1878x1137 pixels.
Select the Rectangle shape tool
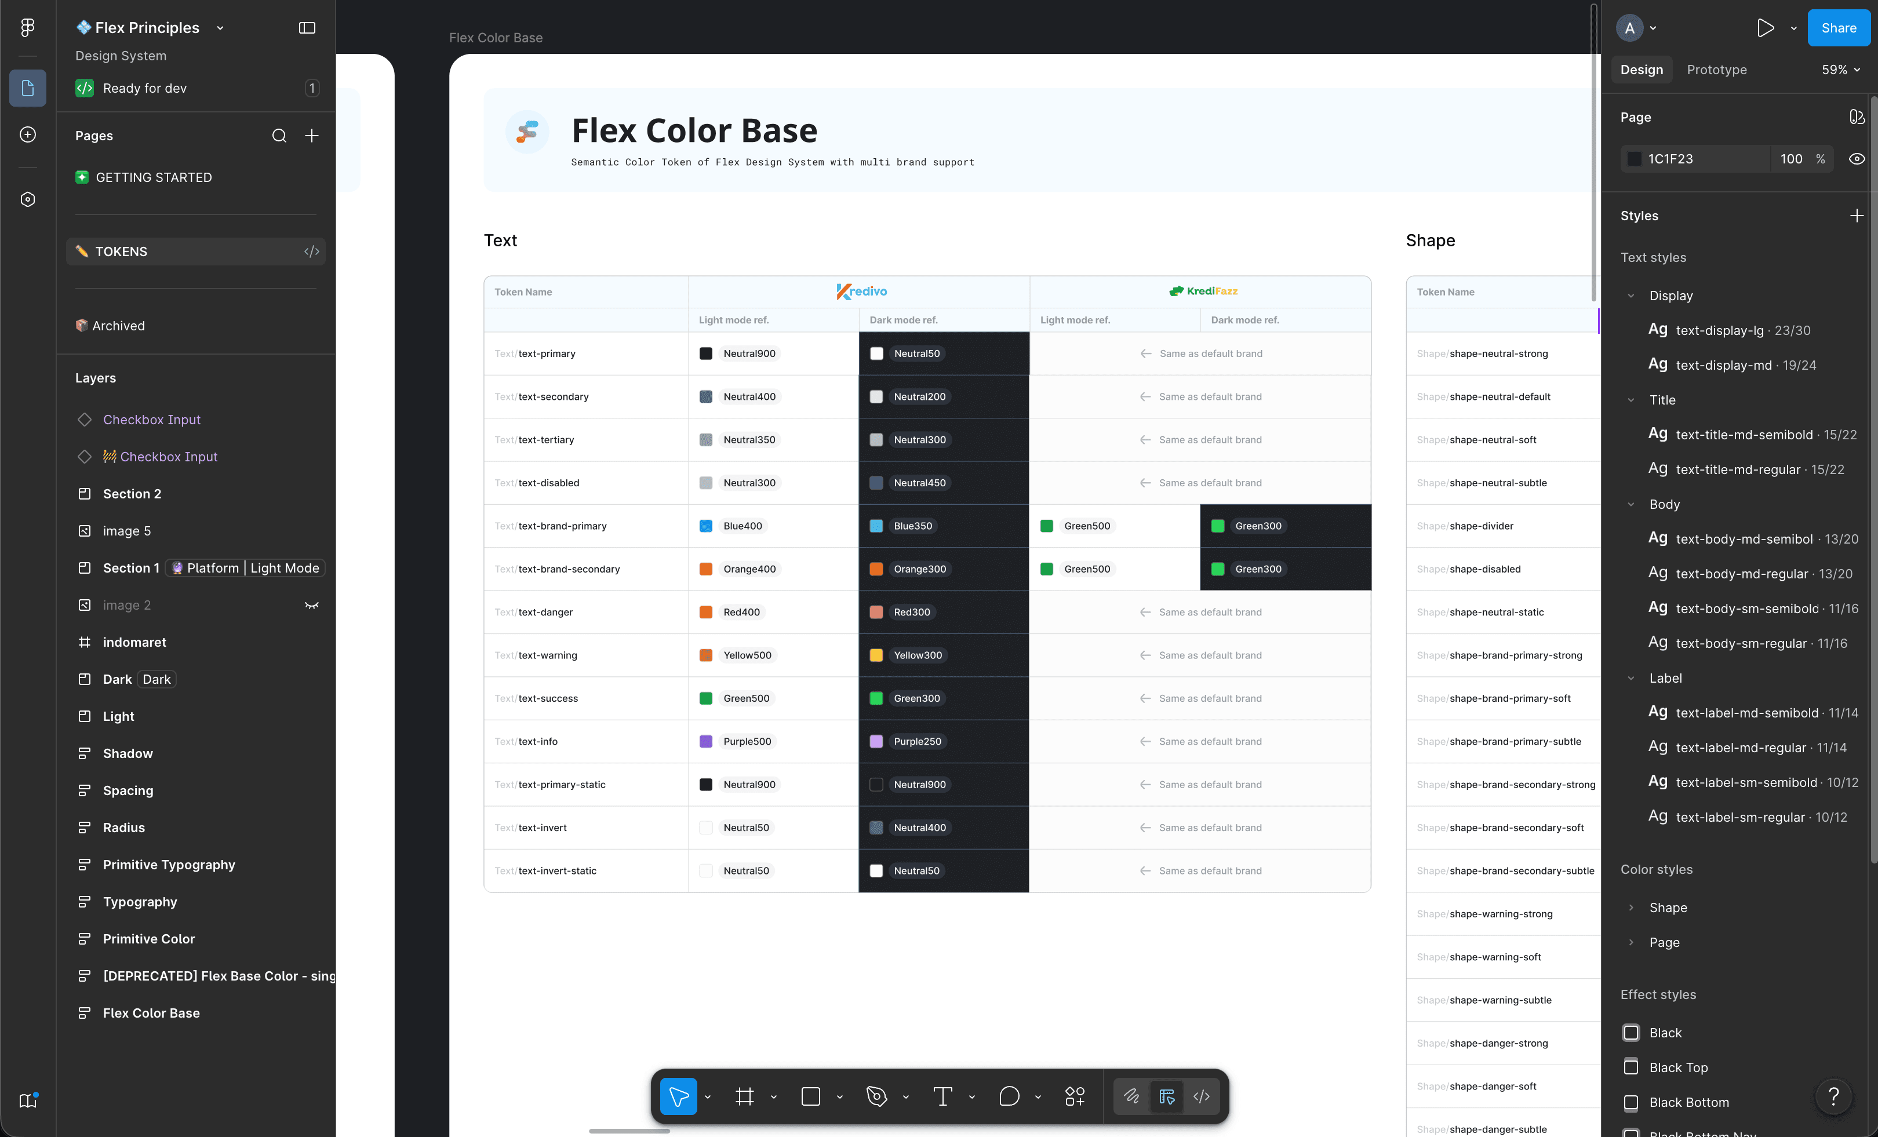811,1096
